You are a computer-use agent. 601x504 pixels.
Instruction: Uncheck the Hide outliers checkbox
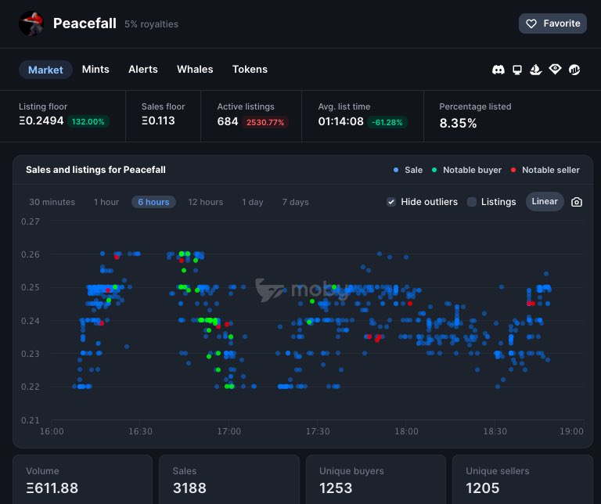point(391,202)
